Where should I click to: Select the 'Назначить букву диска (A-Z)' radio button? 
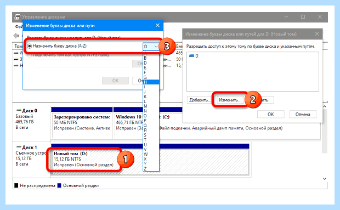(30, 46)
